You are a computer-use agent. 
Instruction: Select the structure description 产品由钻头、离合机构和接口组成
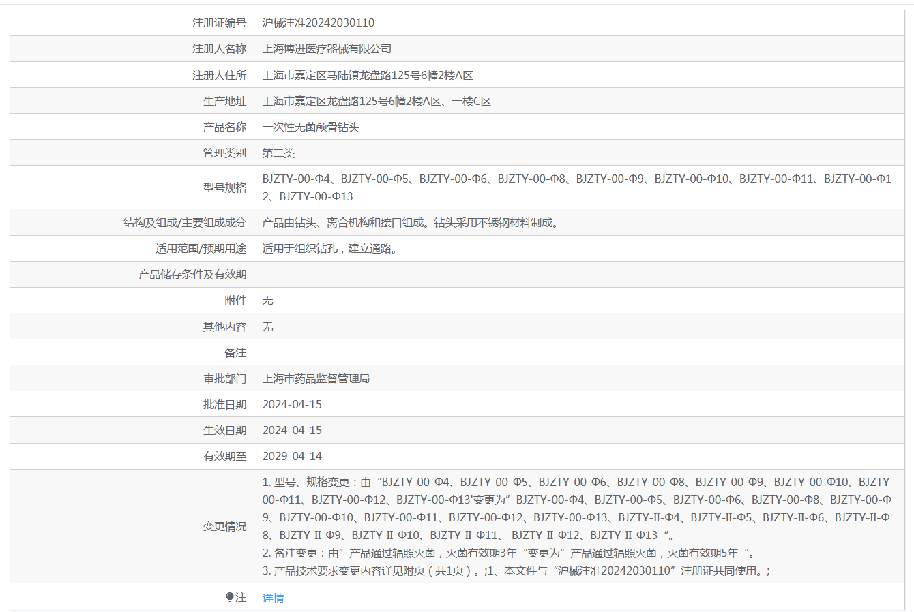coord(412,222)
